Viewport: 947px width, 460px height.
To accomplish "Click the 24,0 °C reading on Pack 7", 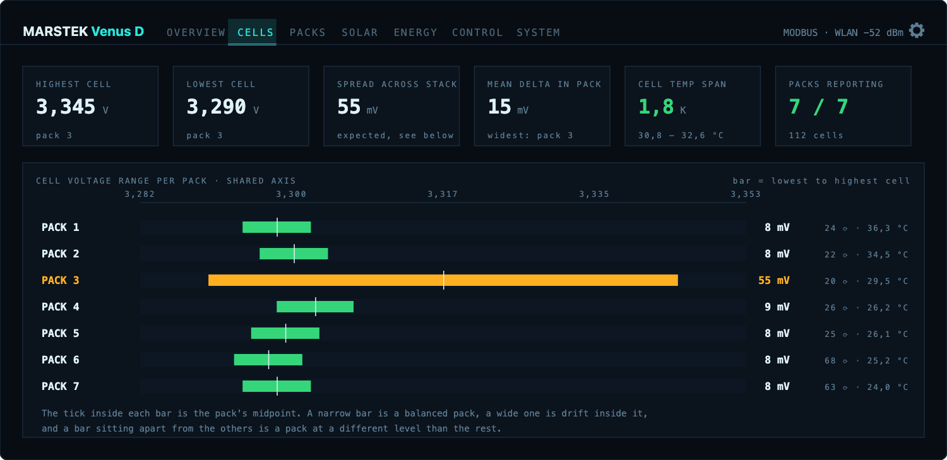I will point(888,387).
